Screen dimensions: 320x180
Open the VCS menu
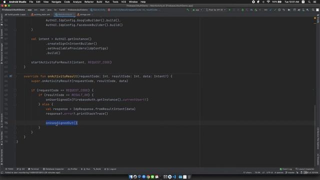123,2
